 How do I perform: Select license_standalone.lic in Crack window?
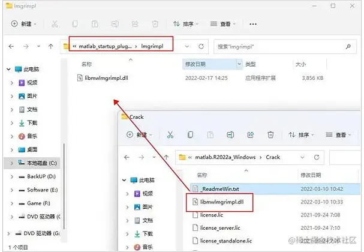pyautogui.click(x=222, y=241)
